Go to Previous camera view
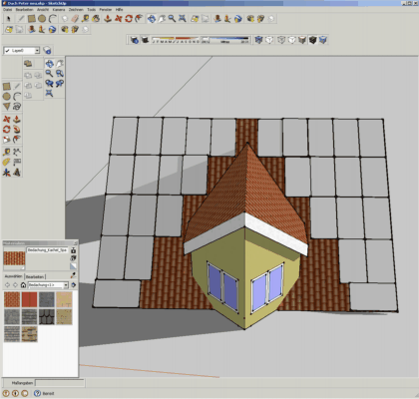Screen dimensions: 419x399 click(x=49, y=84)
